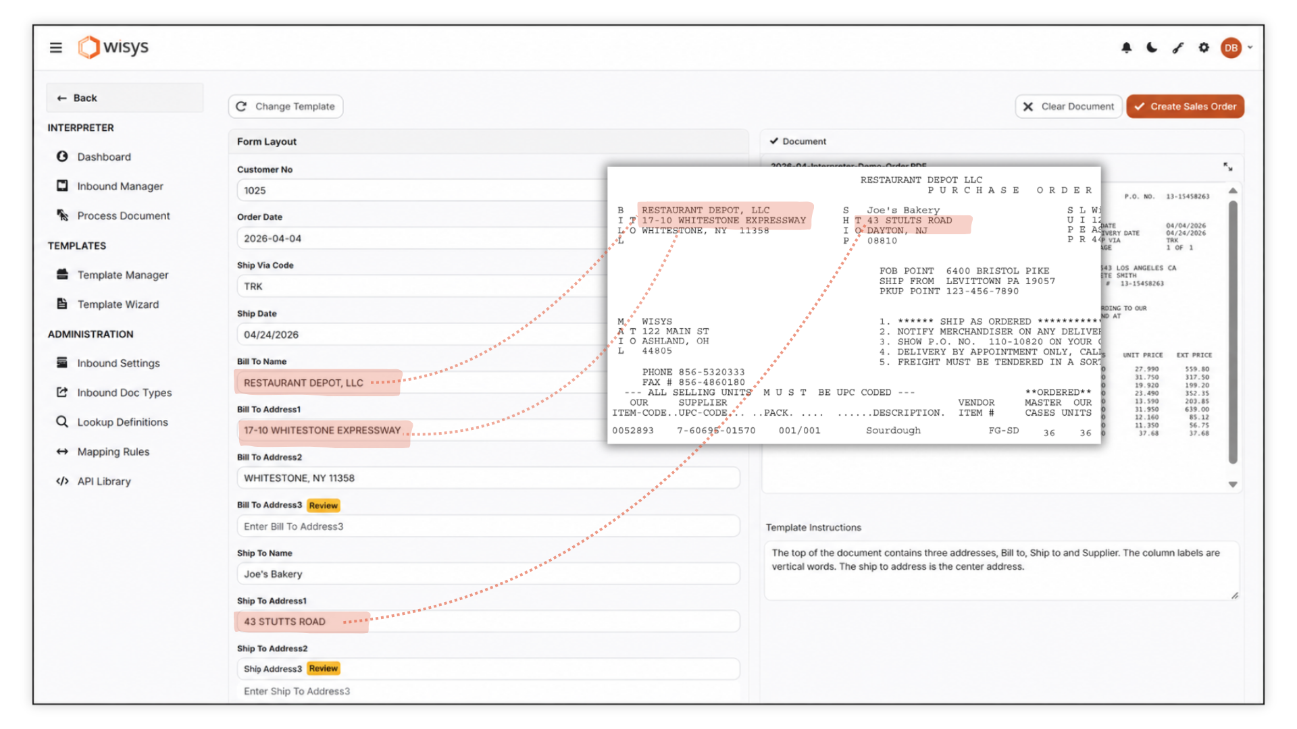Image resolution: width=1297 pixels, height=729 pixels.
Task: Open the hamburger navigation menu
Action: coord(55,47)
